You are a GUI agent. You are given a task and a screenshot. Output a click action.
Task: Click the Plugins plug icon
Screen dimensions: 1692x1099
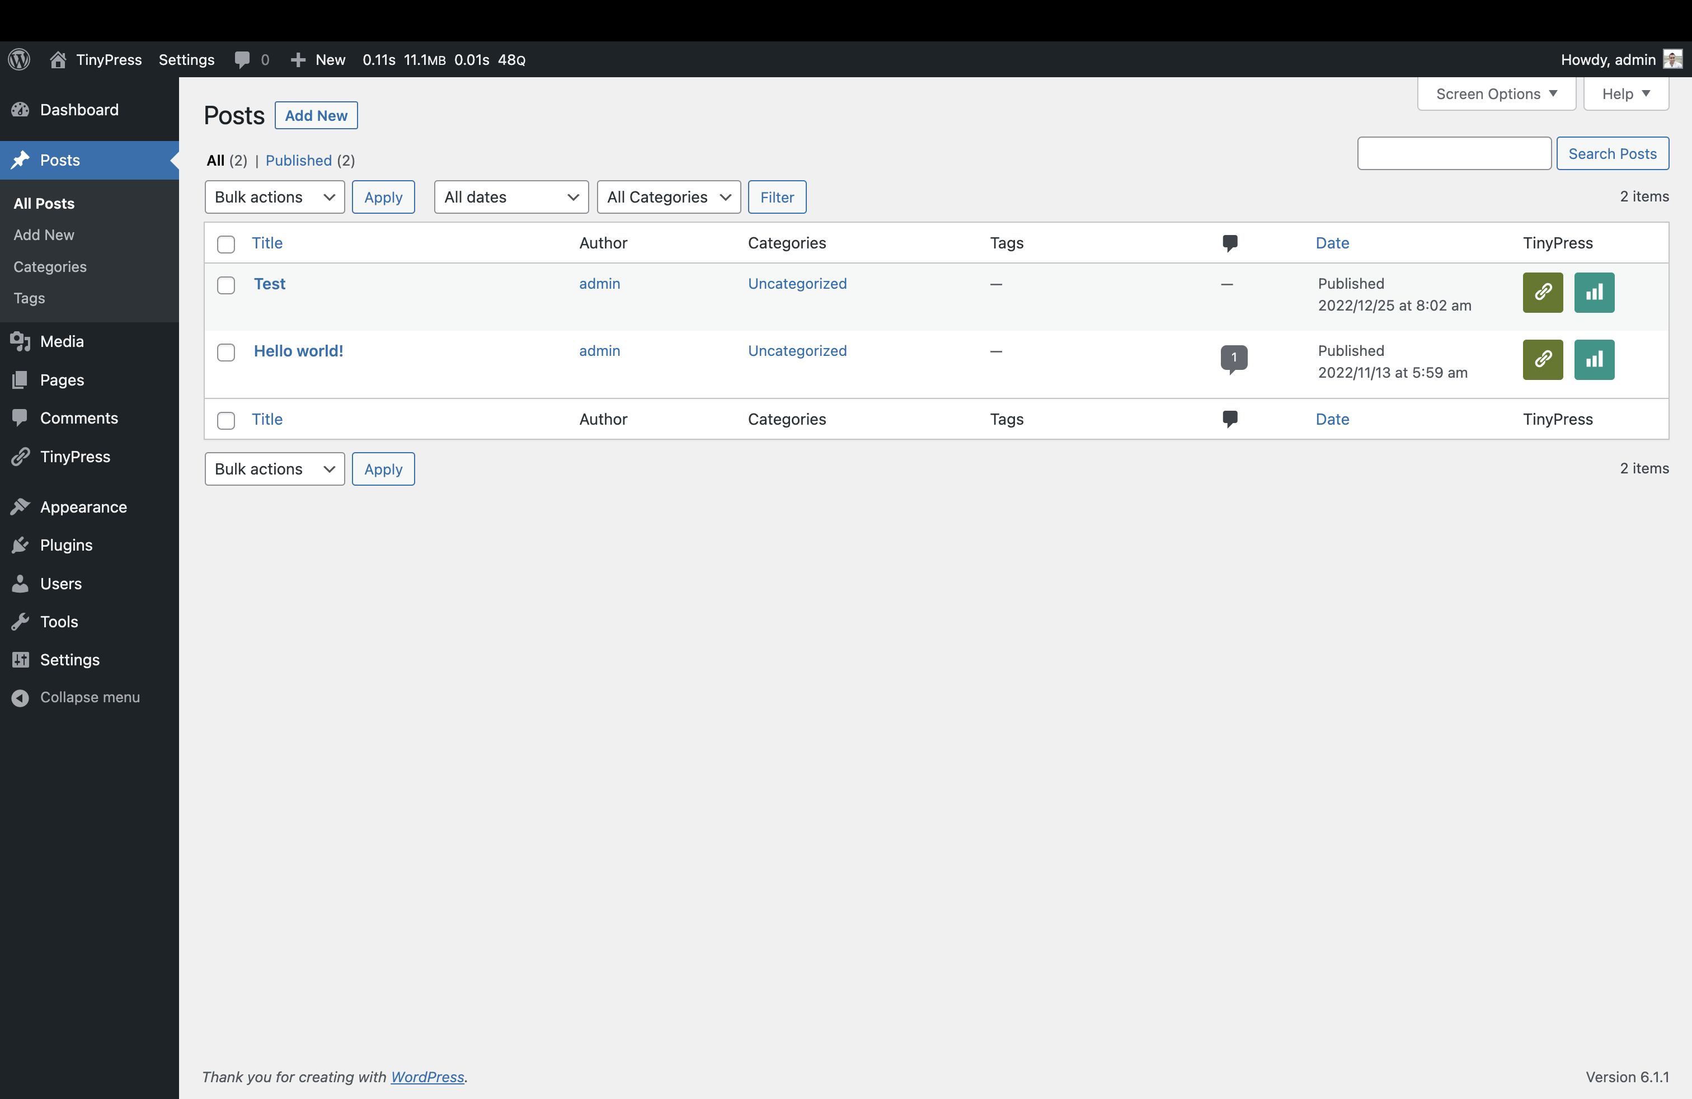(x=20, y=545)
